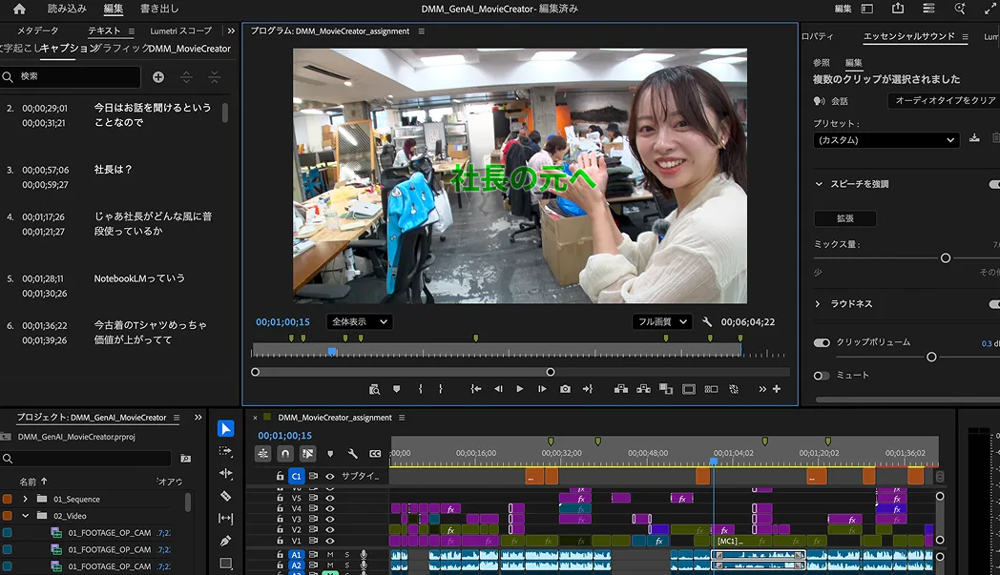This screenshot has width=1000, height=575.
Task: Toggle lock on V4 track
Action: coord(280,508)
